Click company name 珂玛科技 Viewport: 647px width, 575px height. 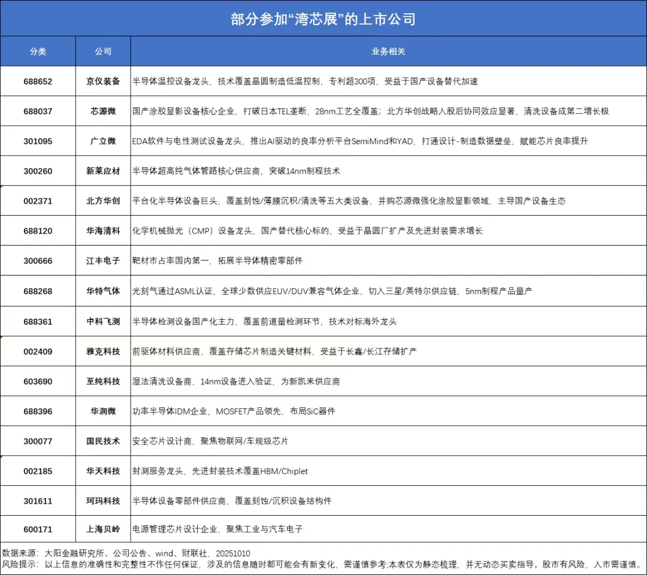(103, 501)
